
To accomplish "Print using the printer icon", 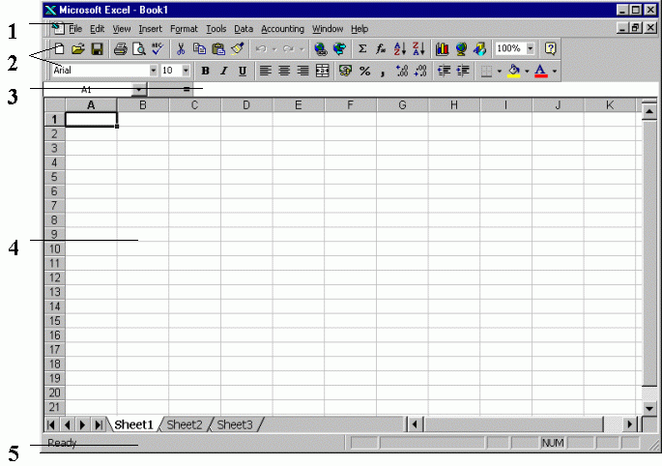I will click(x=121, y=49).
